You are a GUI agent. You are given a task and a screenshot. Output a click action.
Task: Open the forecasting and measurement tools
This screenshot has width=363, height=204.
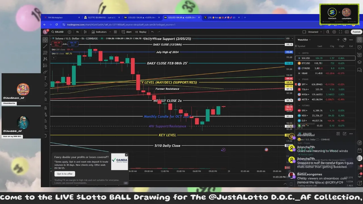tap(45, 65)
